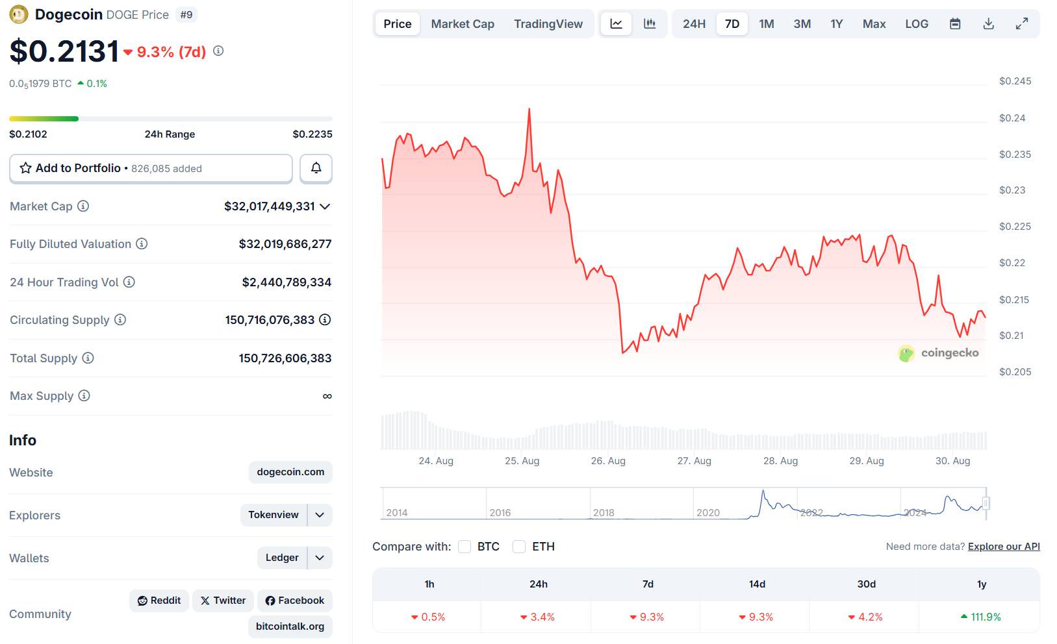Click the 1h 0.5% performance cell
This screenshot has height=644, width=1057.
pyautogui.click(x=428, y=617)
